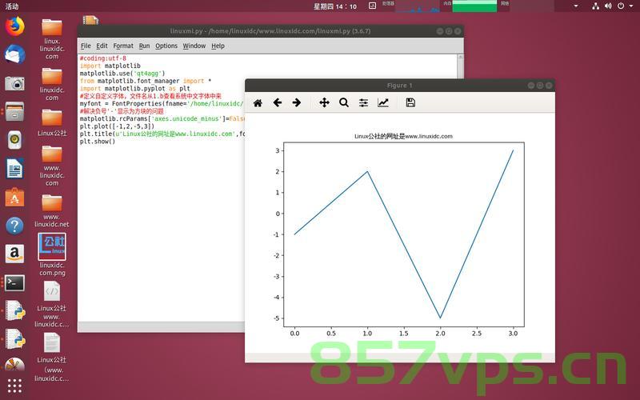Click the matplotlib.use('qt4agg') line

click(122, 74)
